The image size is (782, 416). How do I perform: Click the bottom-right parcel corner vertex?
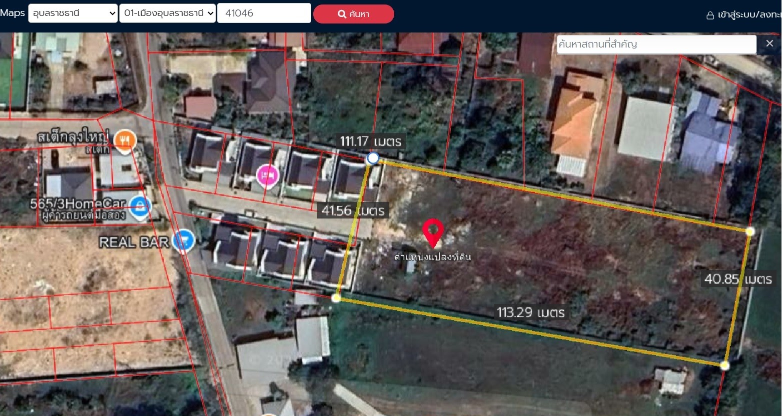pyautogui.click(x=724, y=365)
